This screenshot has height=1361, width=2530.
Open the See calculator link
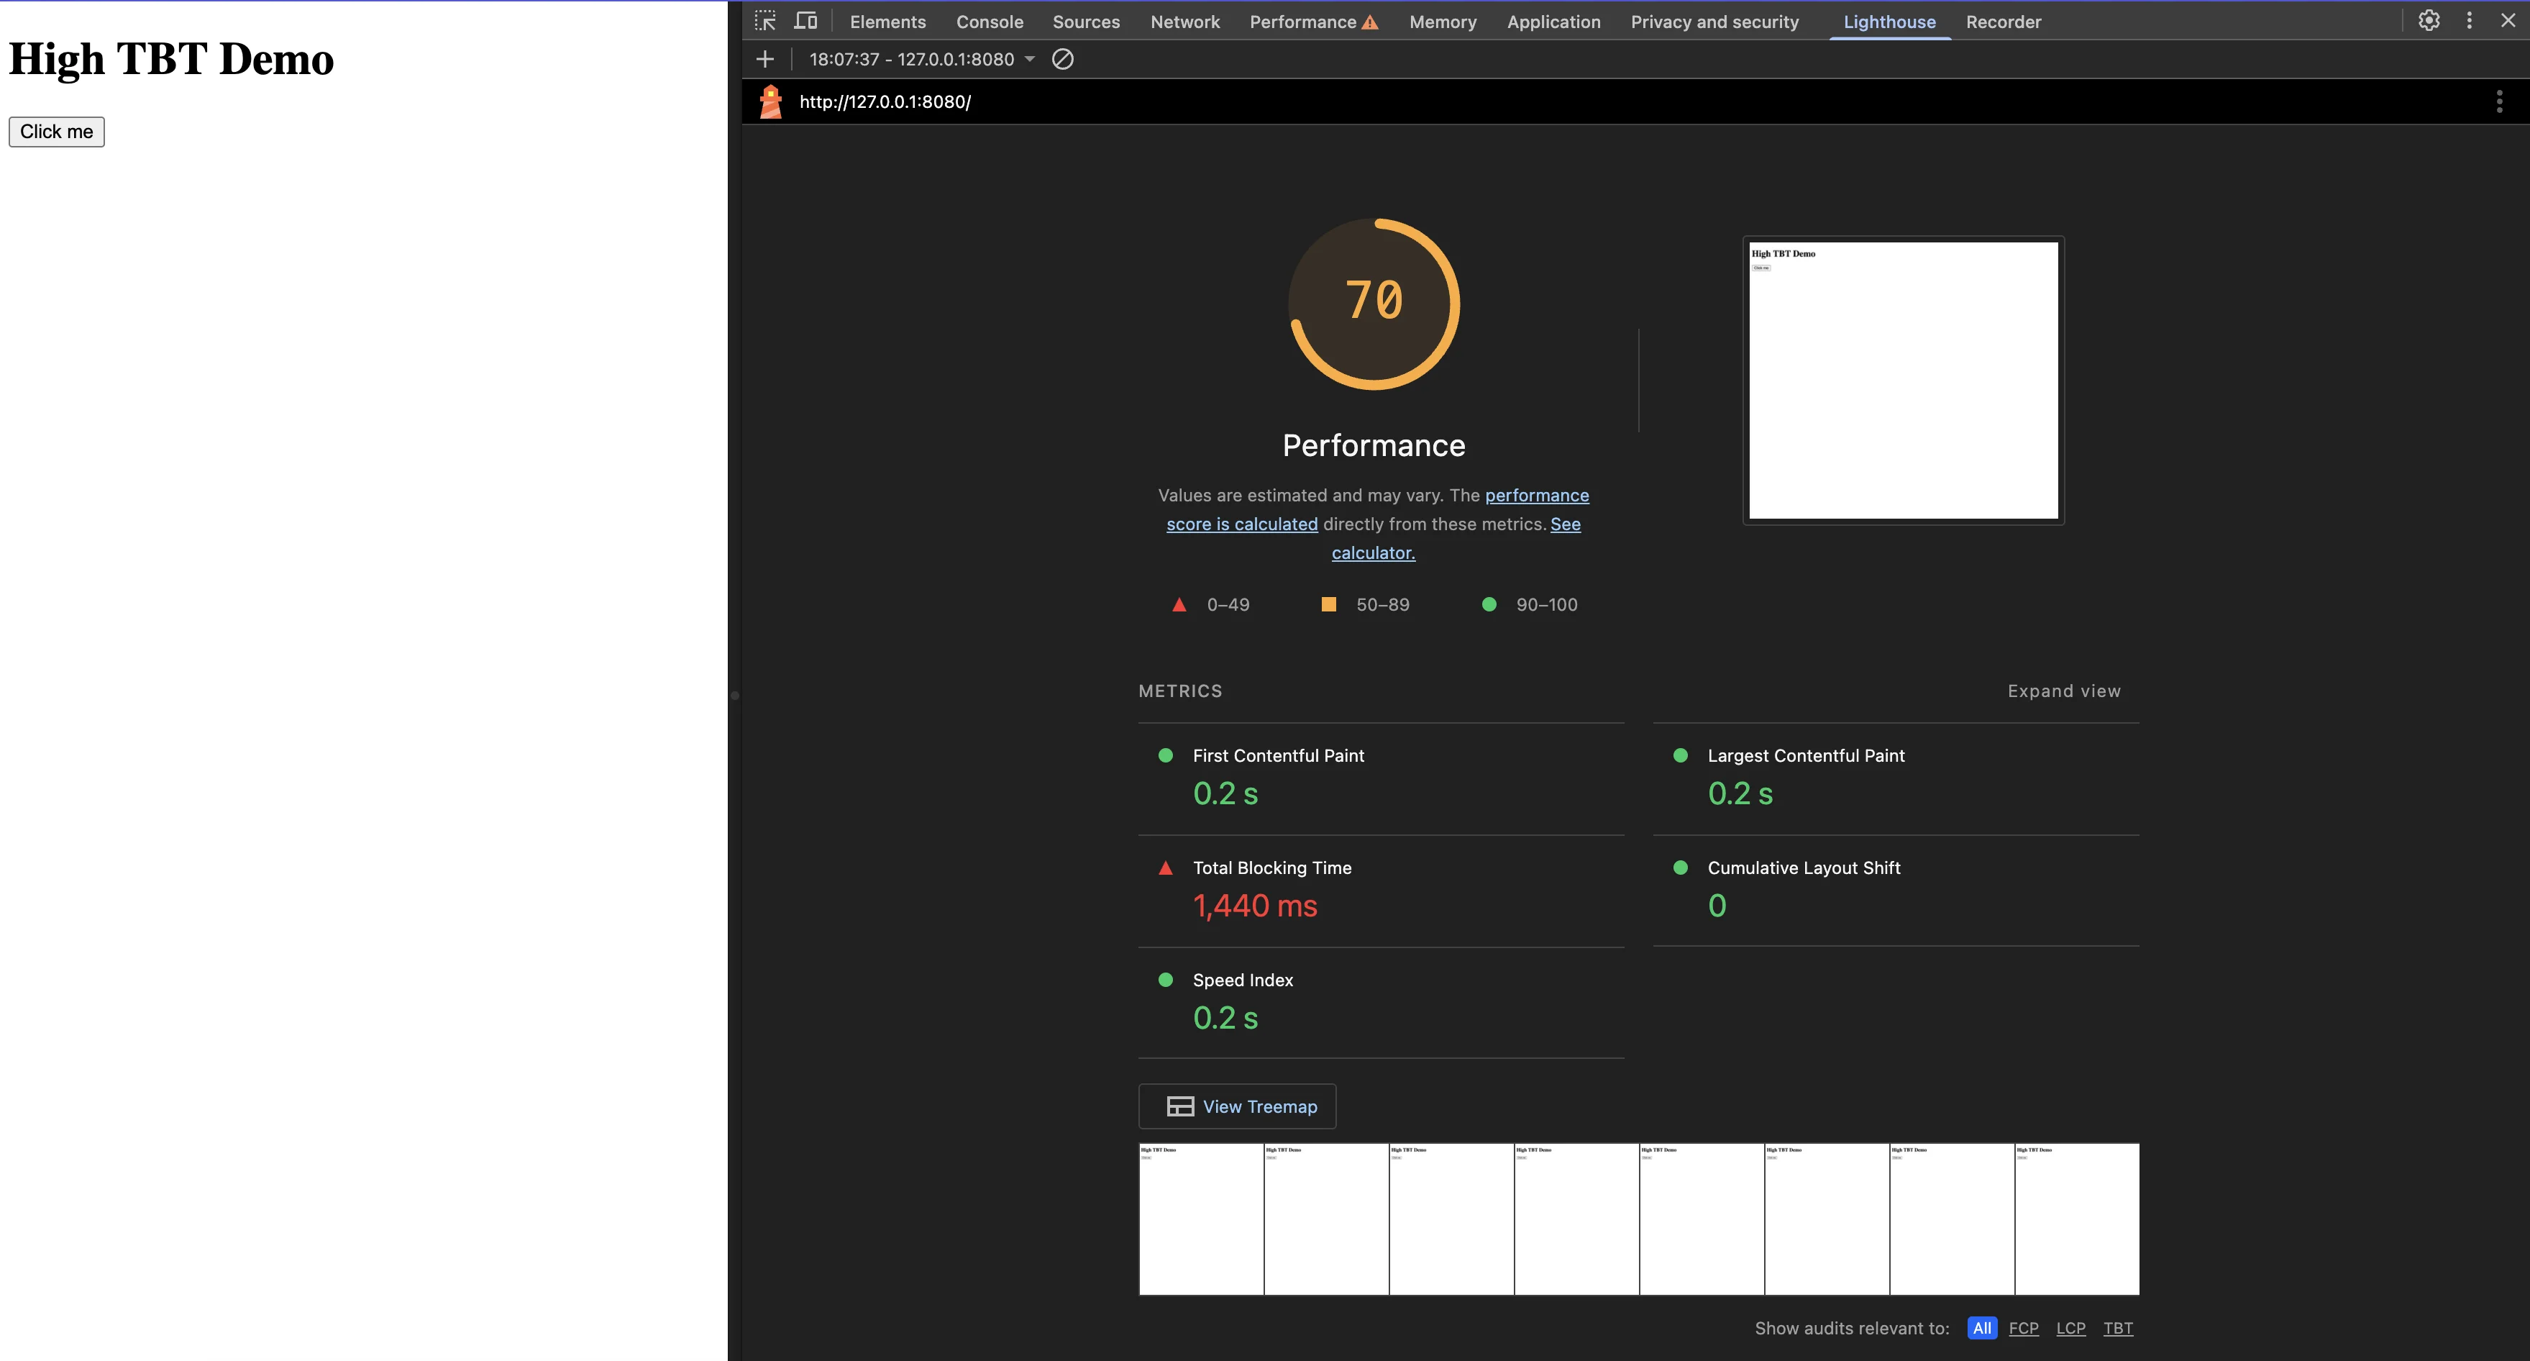click(x=1373, y=552)
